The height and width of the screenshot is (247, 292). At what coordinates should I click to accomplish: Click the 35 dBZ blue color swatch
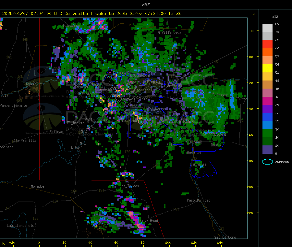267,125
